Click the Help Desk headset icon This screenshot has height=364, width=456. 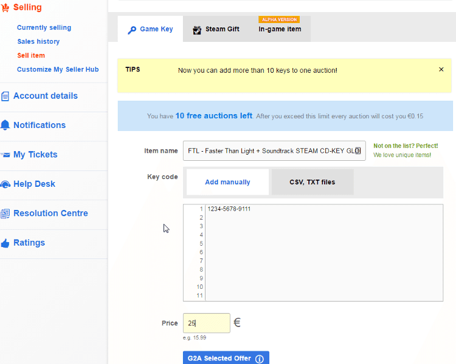pyautogui.click(x=5, y=184)
